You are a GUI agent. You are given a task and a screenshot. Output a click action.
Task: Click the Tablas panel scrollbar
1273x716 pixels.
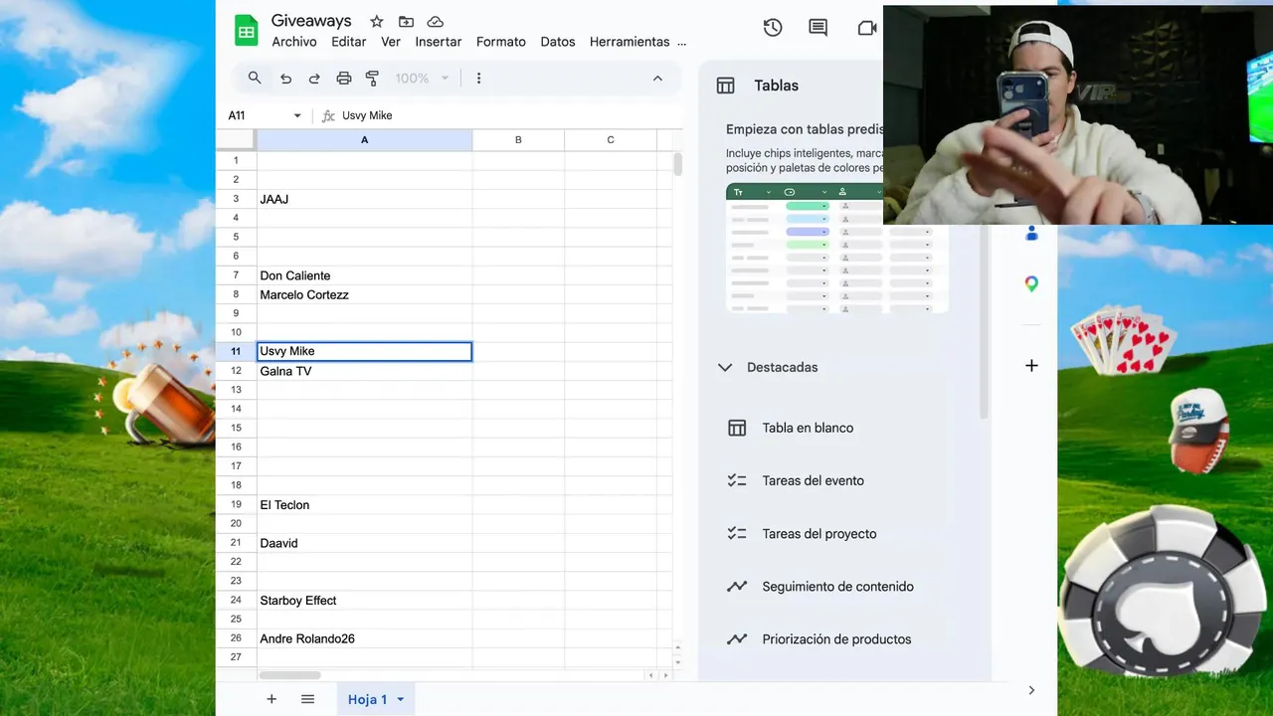click(x=986, y=320)
